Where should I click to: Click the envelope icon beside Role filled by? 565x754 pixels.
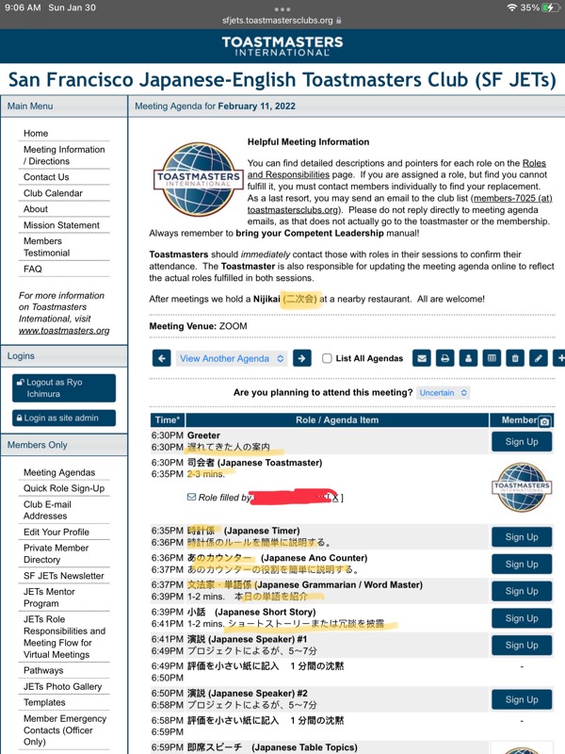[191, 497]
